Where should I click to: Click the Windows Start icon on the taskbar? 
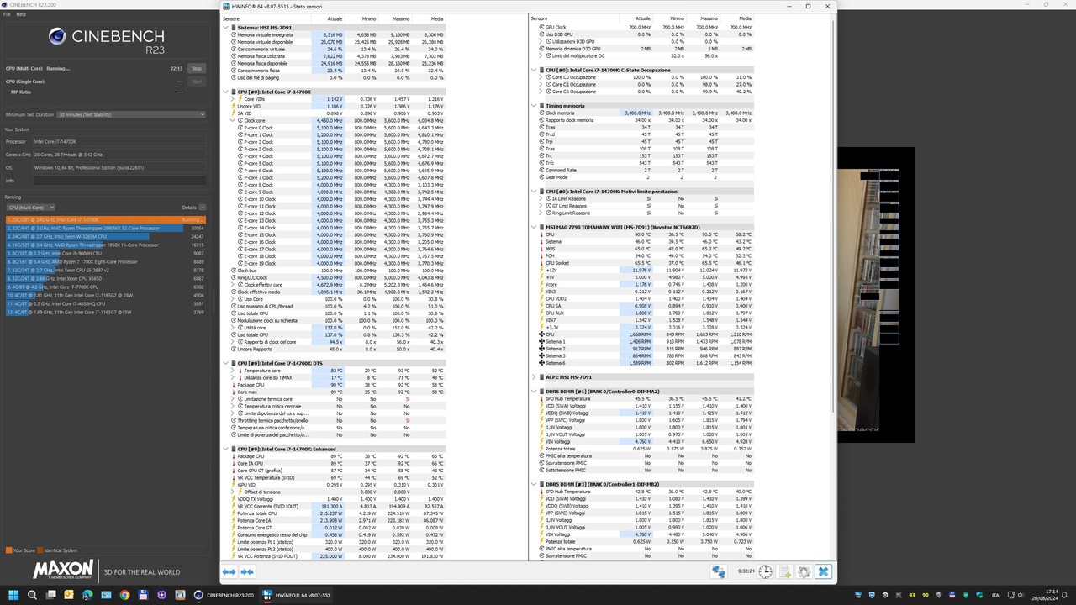pos(14,595)
